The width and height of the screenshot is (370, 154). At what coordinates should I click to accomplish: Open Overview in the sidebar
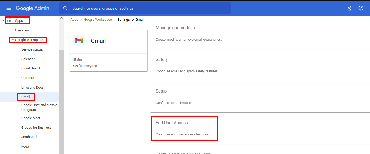[22, 30]
